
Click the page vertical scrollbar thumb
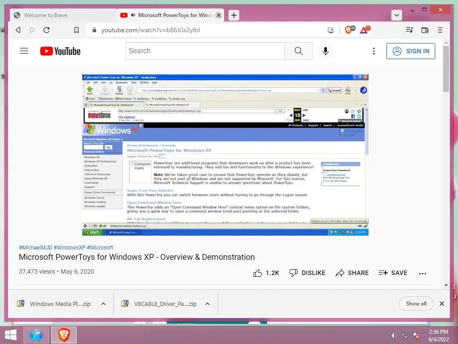[x=446, y=69]
